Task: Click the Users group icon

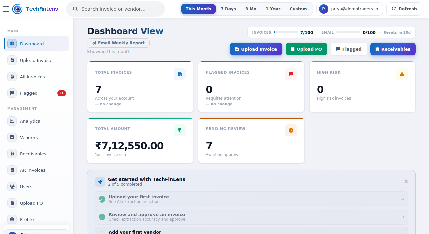Action: point(12,187)
